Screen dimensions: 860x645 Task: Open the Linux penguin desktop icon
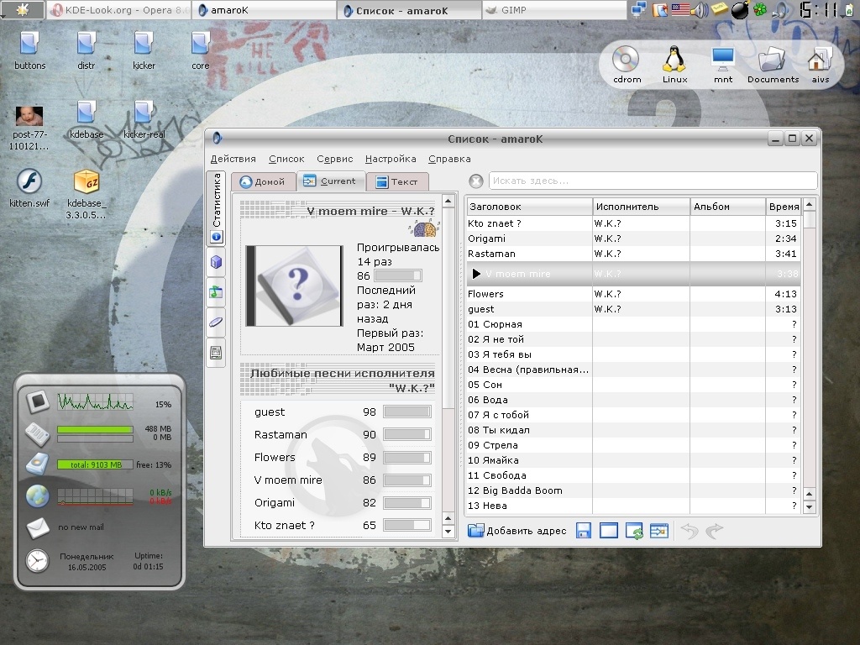(x=674, y=65)
